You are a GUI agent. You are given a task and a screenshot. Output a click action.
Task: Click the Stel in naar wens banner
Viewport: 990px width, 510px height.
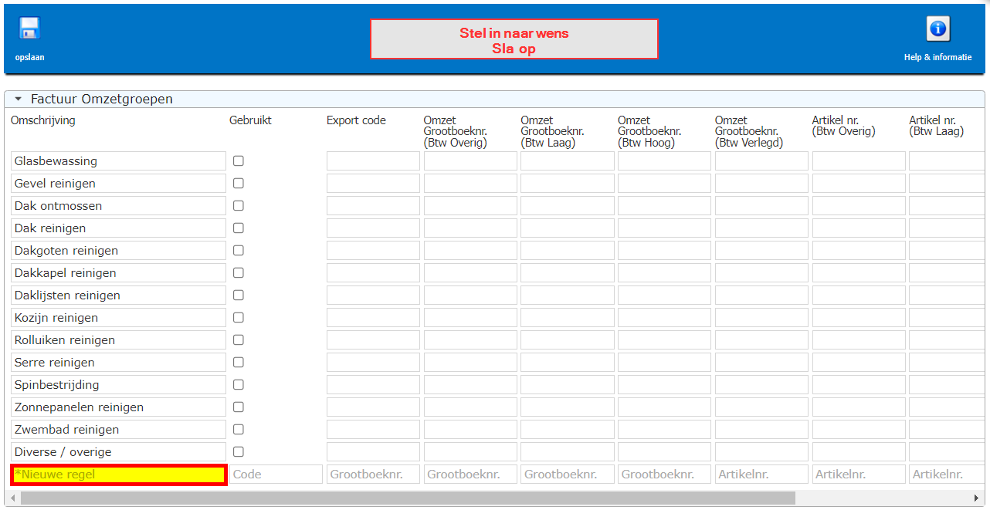[514, 39]
